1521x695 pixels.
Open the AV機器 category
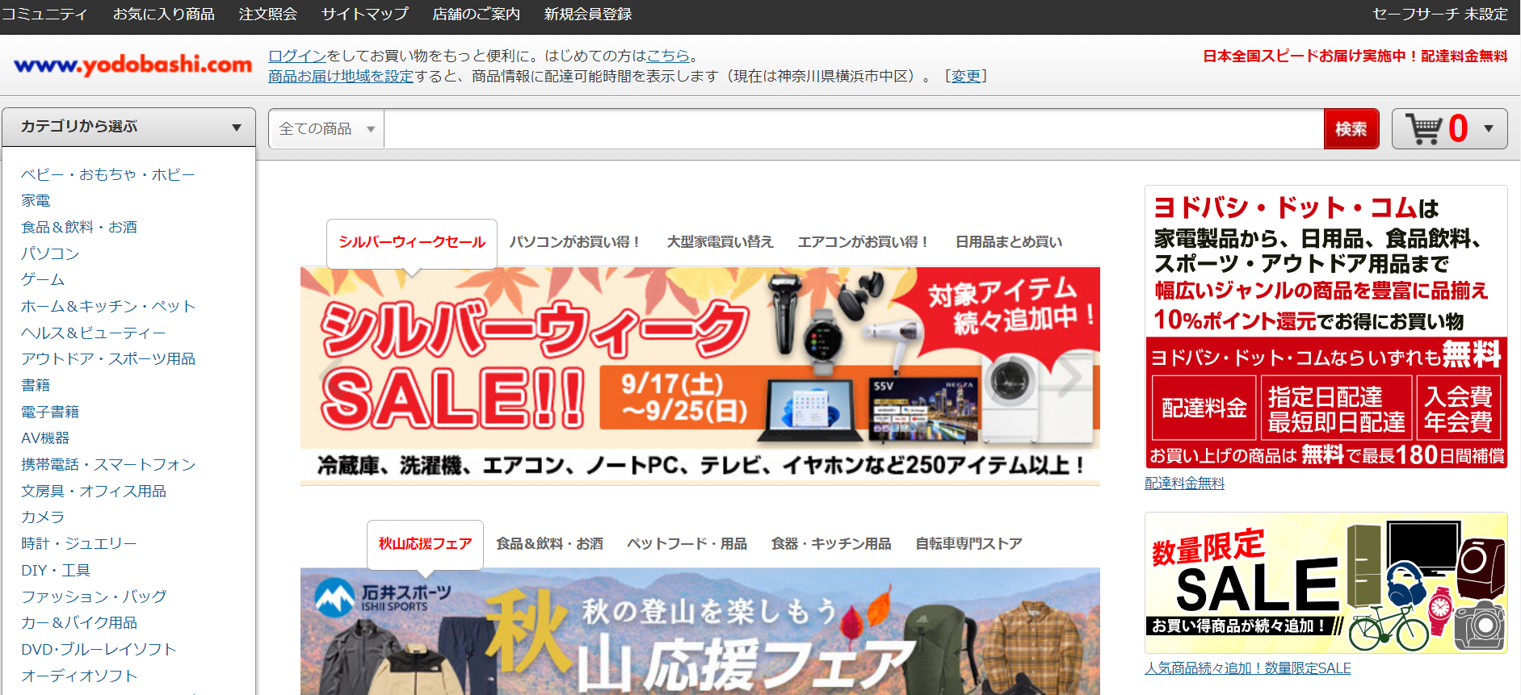coord(45,438)
